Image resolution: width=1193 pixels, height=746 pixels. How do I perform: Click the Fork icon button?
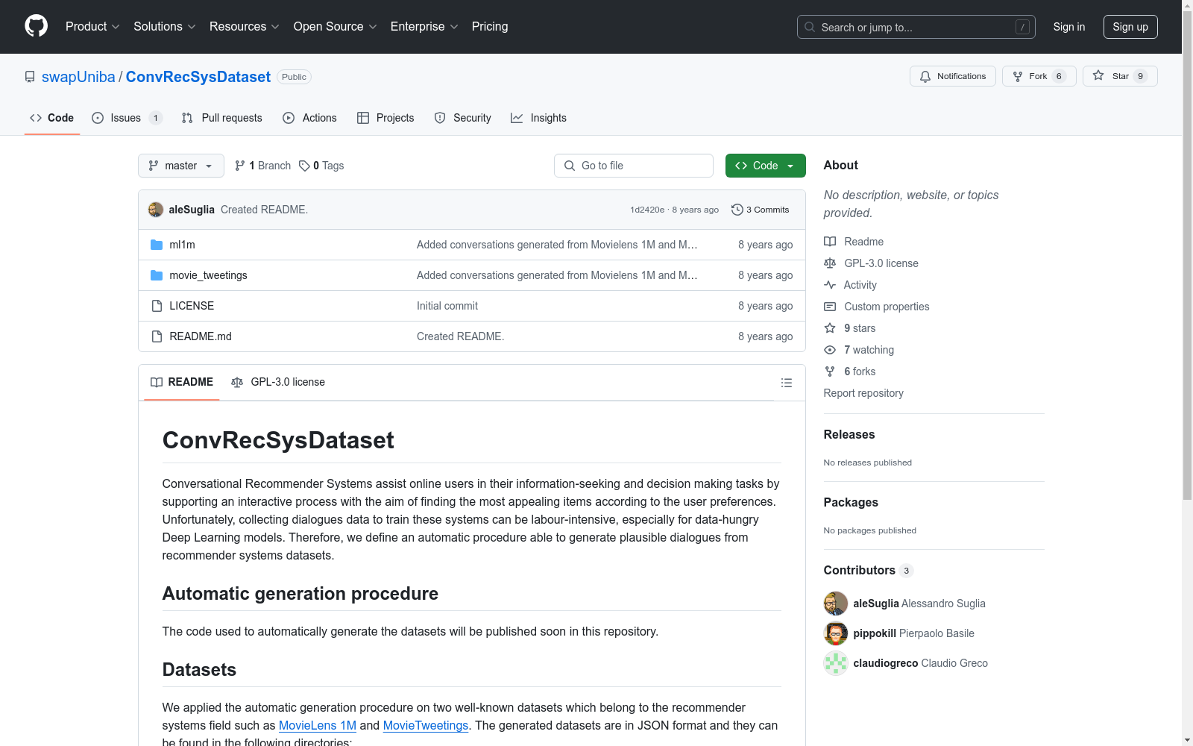pyautogui.click(x=1039, y=76)
